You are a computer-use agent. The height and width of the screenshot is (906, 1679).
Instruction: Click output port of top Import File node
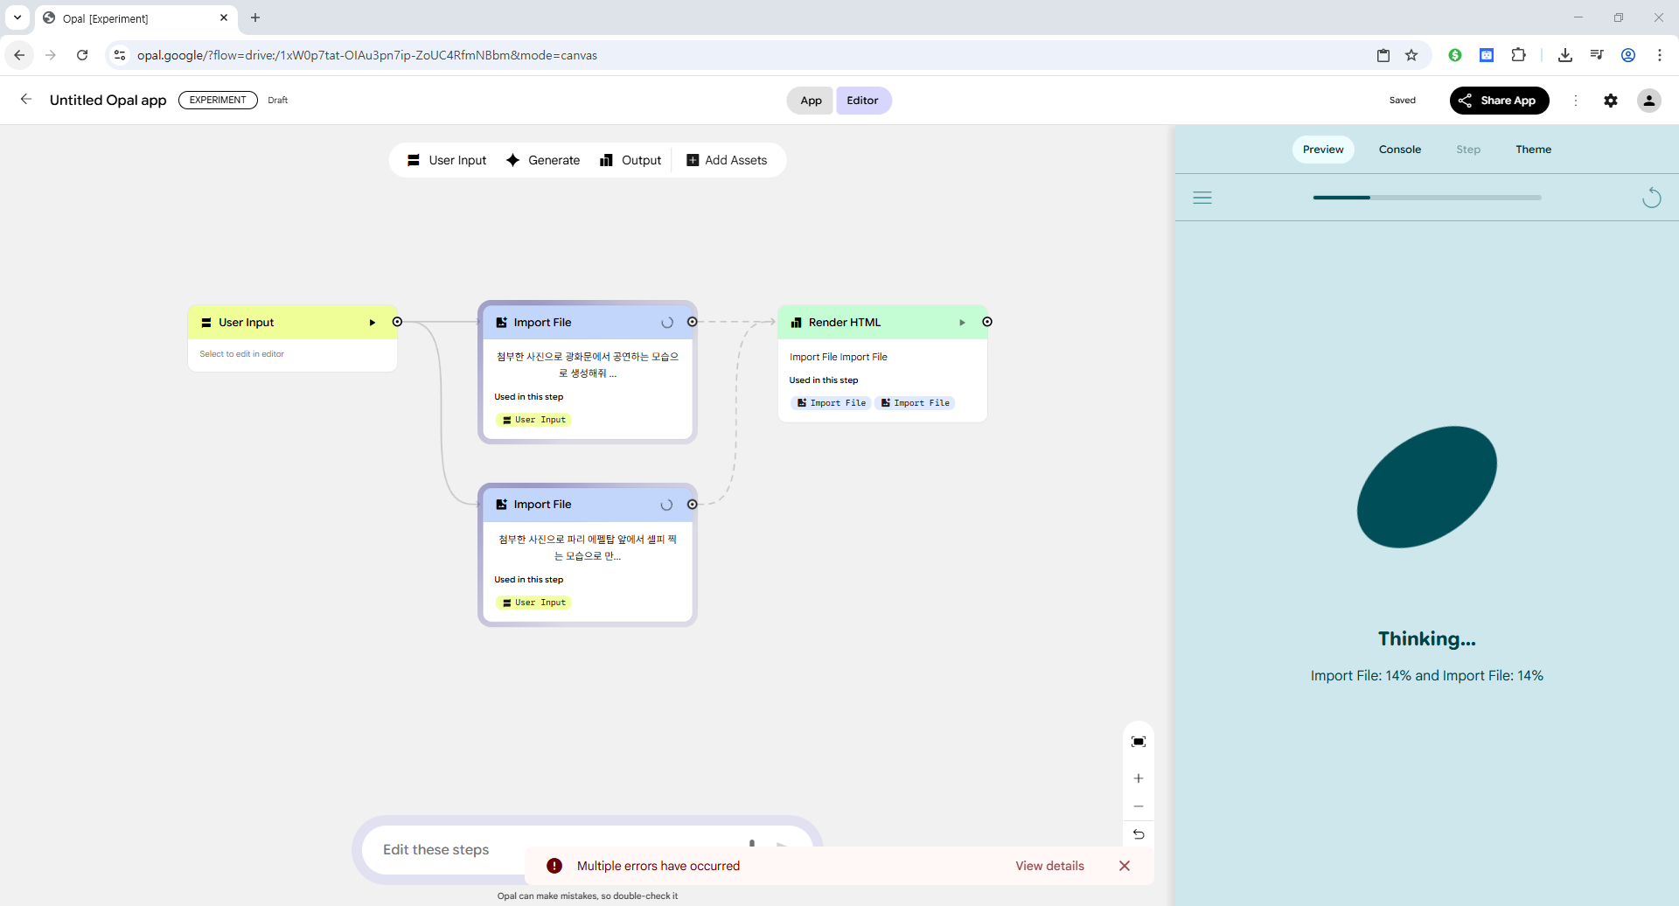(x=693, y=322)
